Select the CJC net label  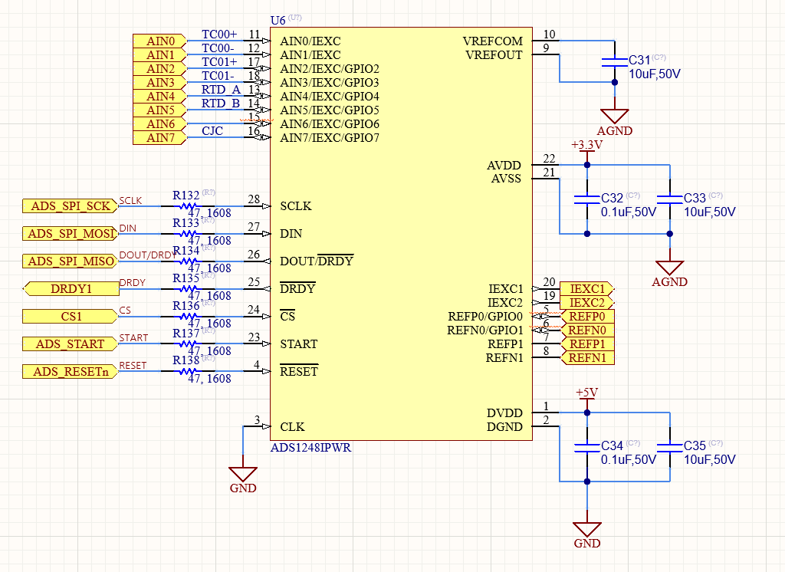[212, 130]
